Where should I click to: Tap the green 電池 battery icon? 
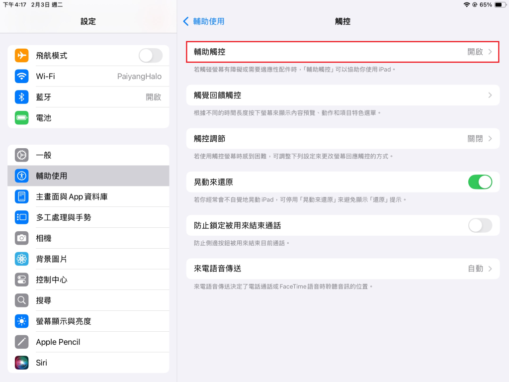pyautogui.click(x=21, y=118)
